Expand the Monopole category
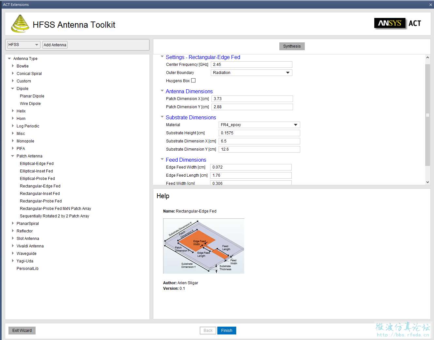 (13, 141)
